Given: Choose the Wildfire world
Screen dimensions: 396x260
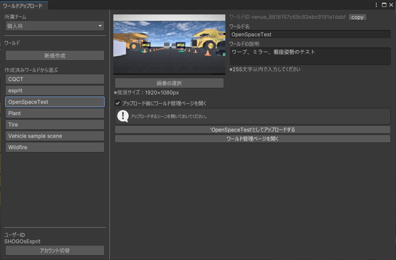Looking at the screenshot, I should pos(55,147).
